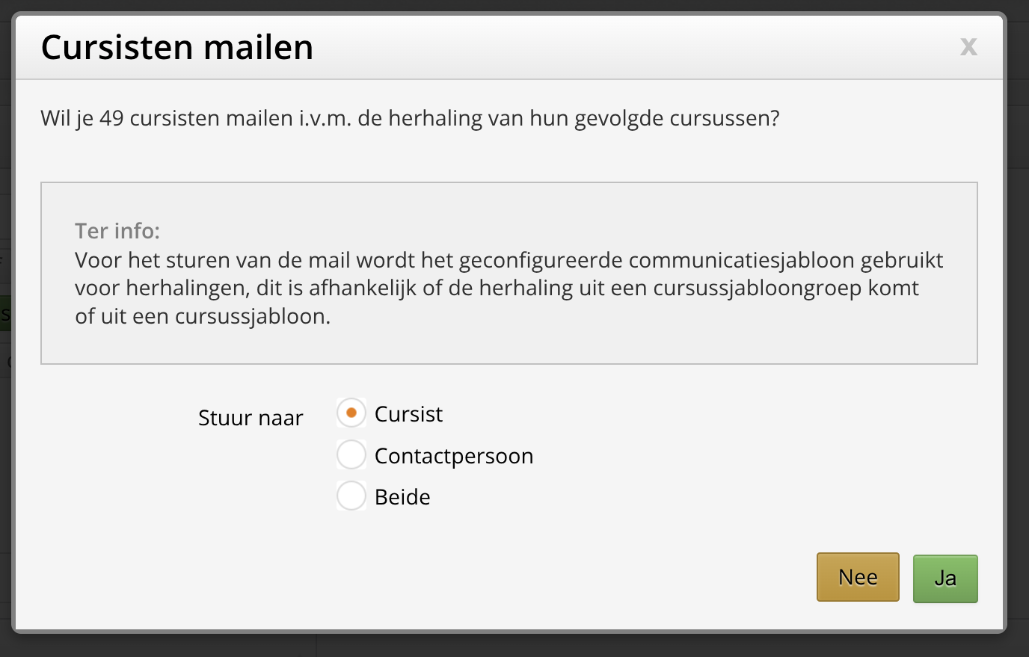The width and height of the screenshot is (1029, 657).
Task: Enable the Beide radio button
Action: click(x=351, y=496)
